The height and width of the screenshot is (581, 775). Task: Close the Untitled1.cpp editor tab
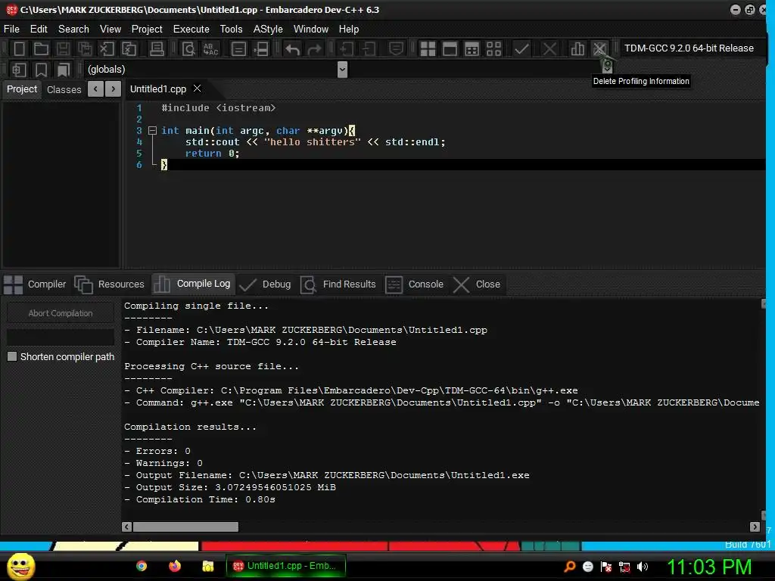tap(198, 89)
